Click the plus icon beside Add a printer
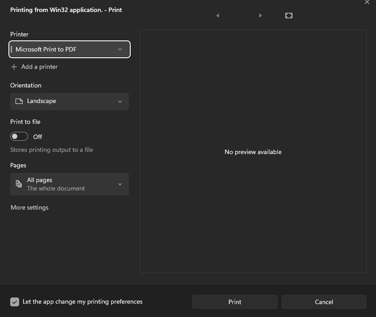 click(14, 67)
